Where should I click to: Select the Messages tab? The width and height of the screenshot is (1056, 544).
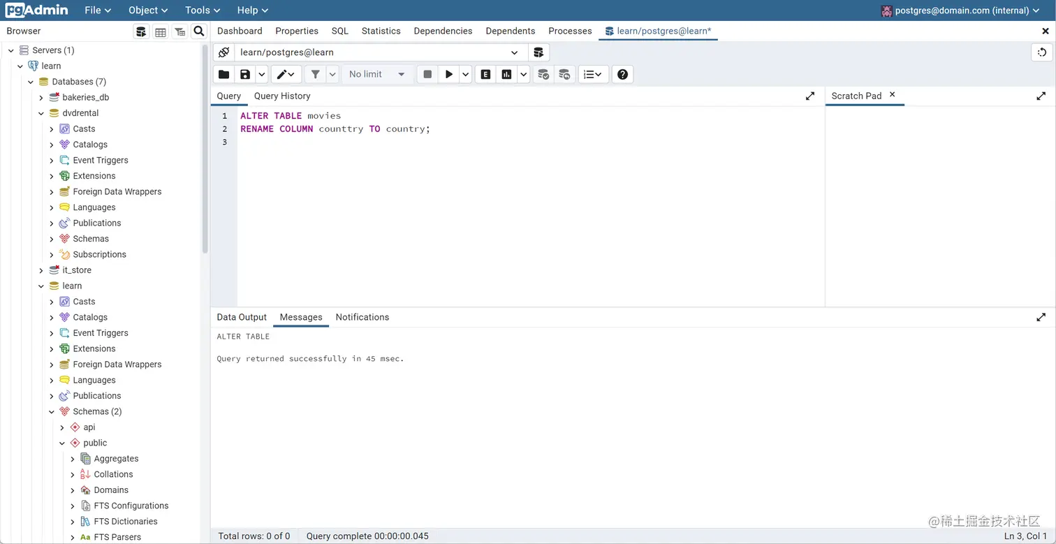pos(301,317)
